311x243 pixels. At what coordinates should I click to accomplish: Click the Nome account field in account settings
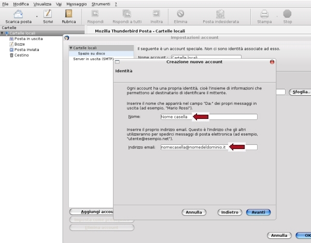pos(206,57)
